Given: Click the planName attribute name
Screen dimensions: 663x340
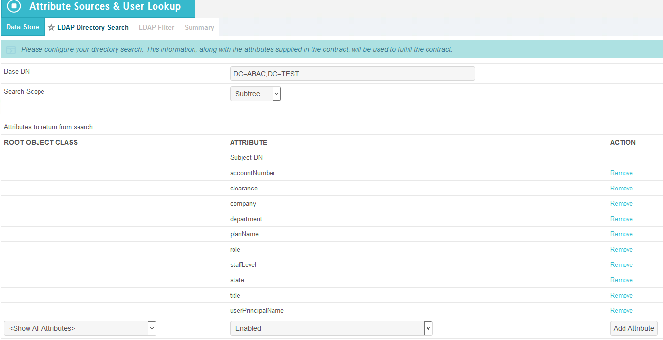Looking at the screenshot, I should click(244, 234).
